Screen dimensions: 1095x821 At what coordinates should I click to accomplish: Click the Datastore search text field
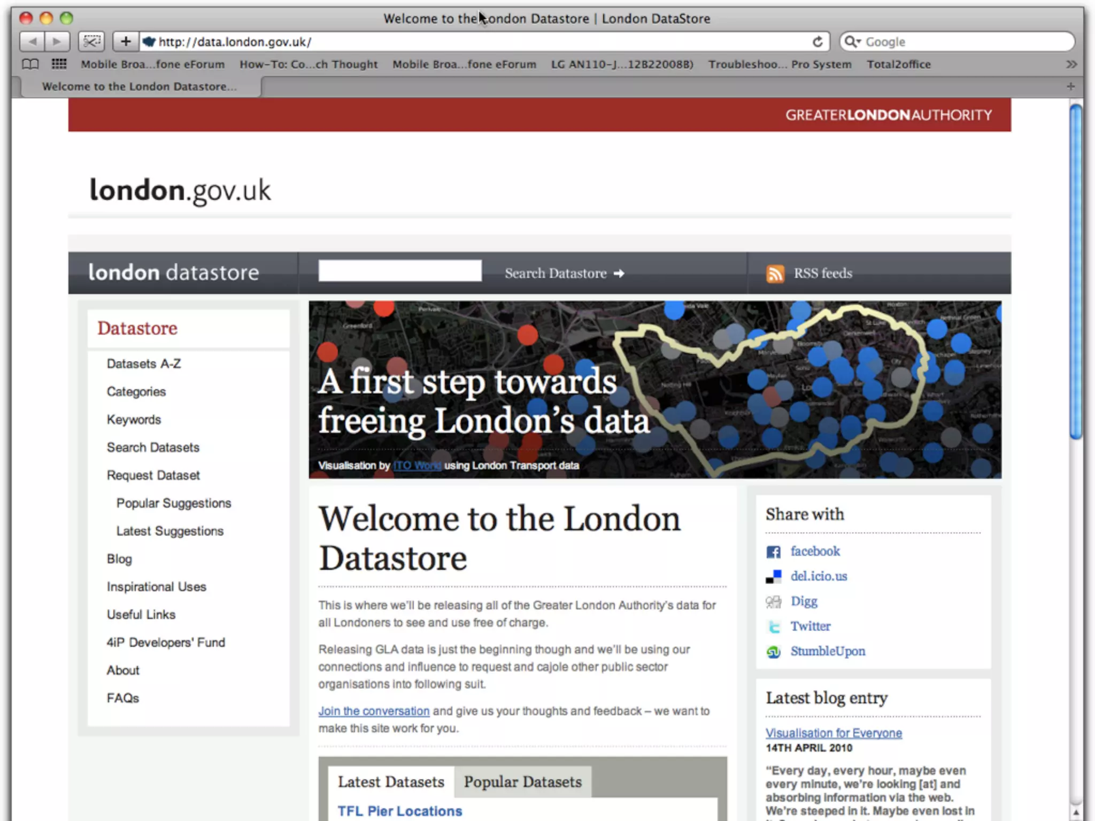pos(400,271)
